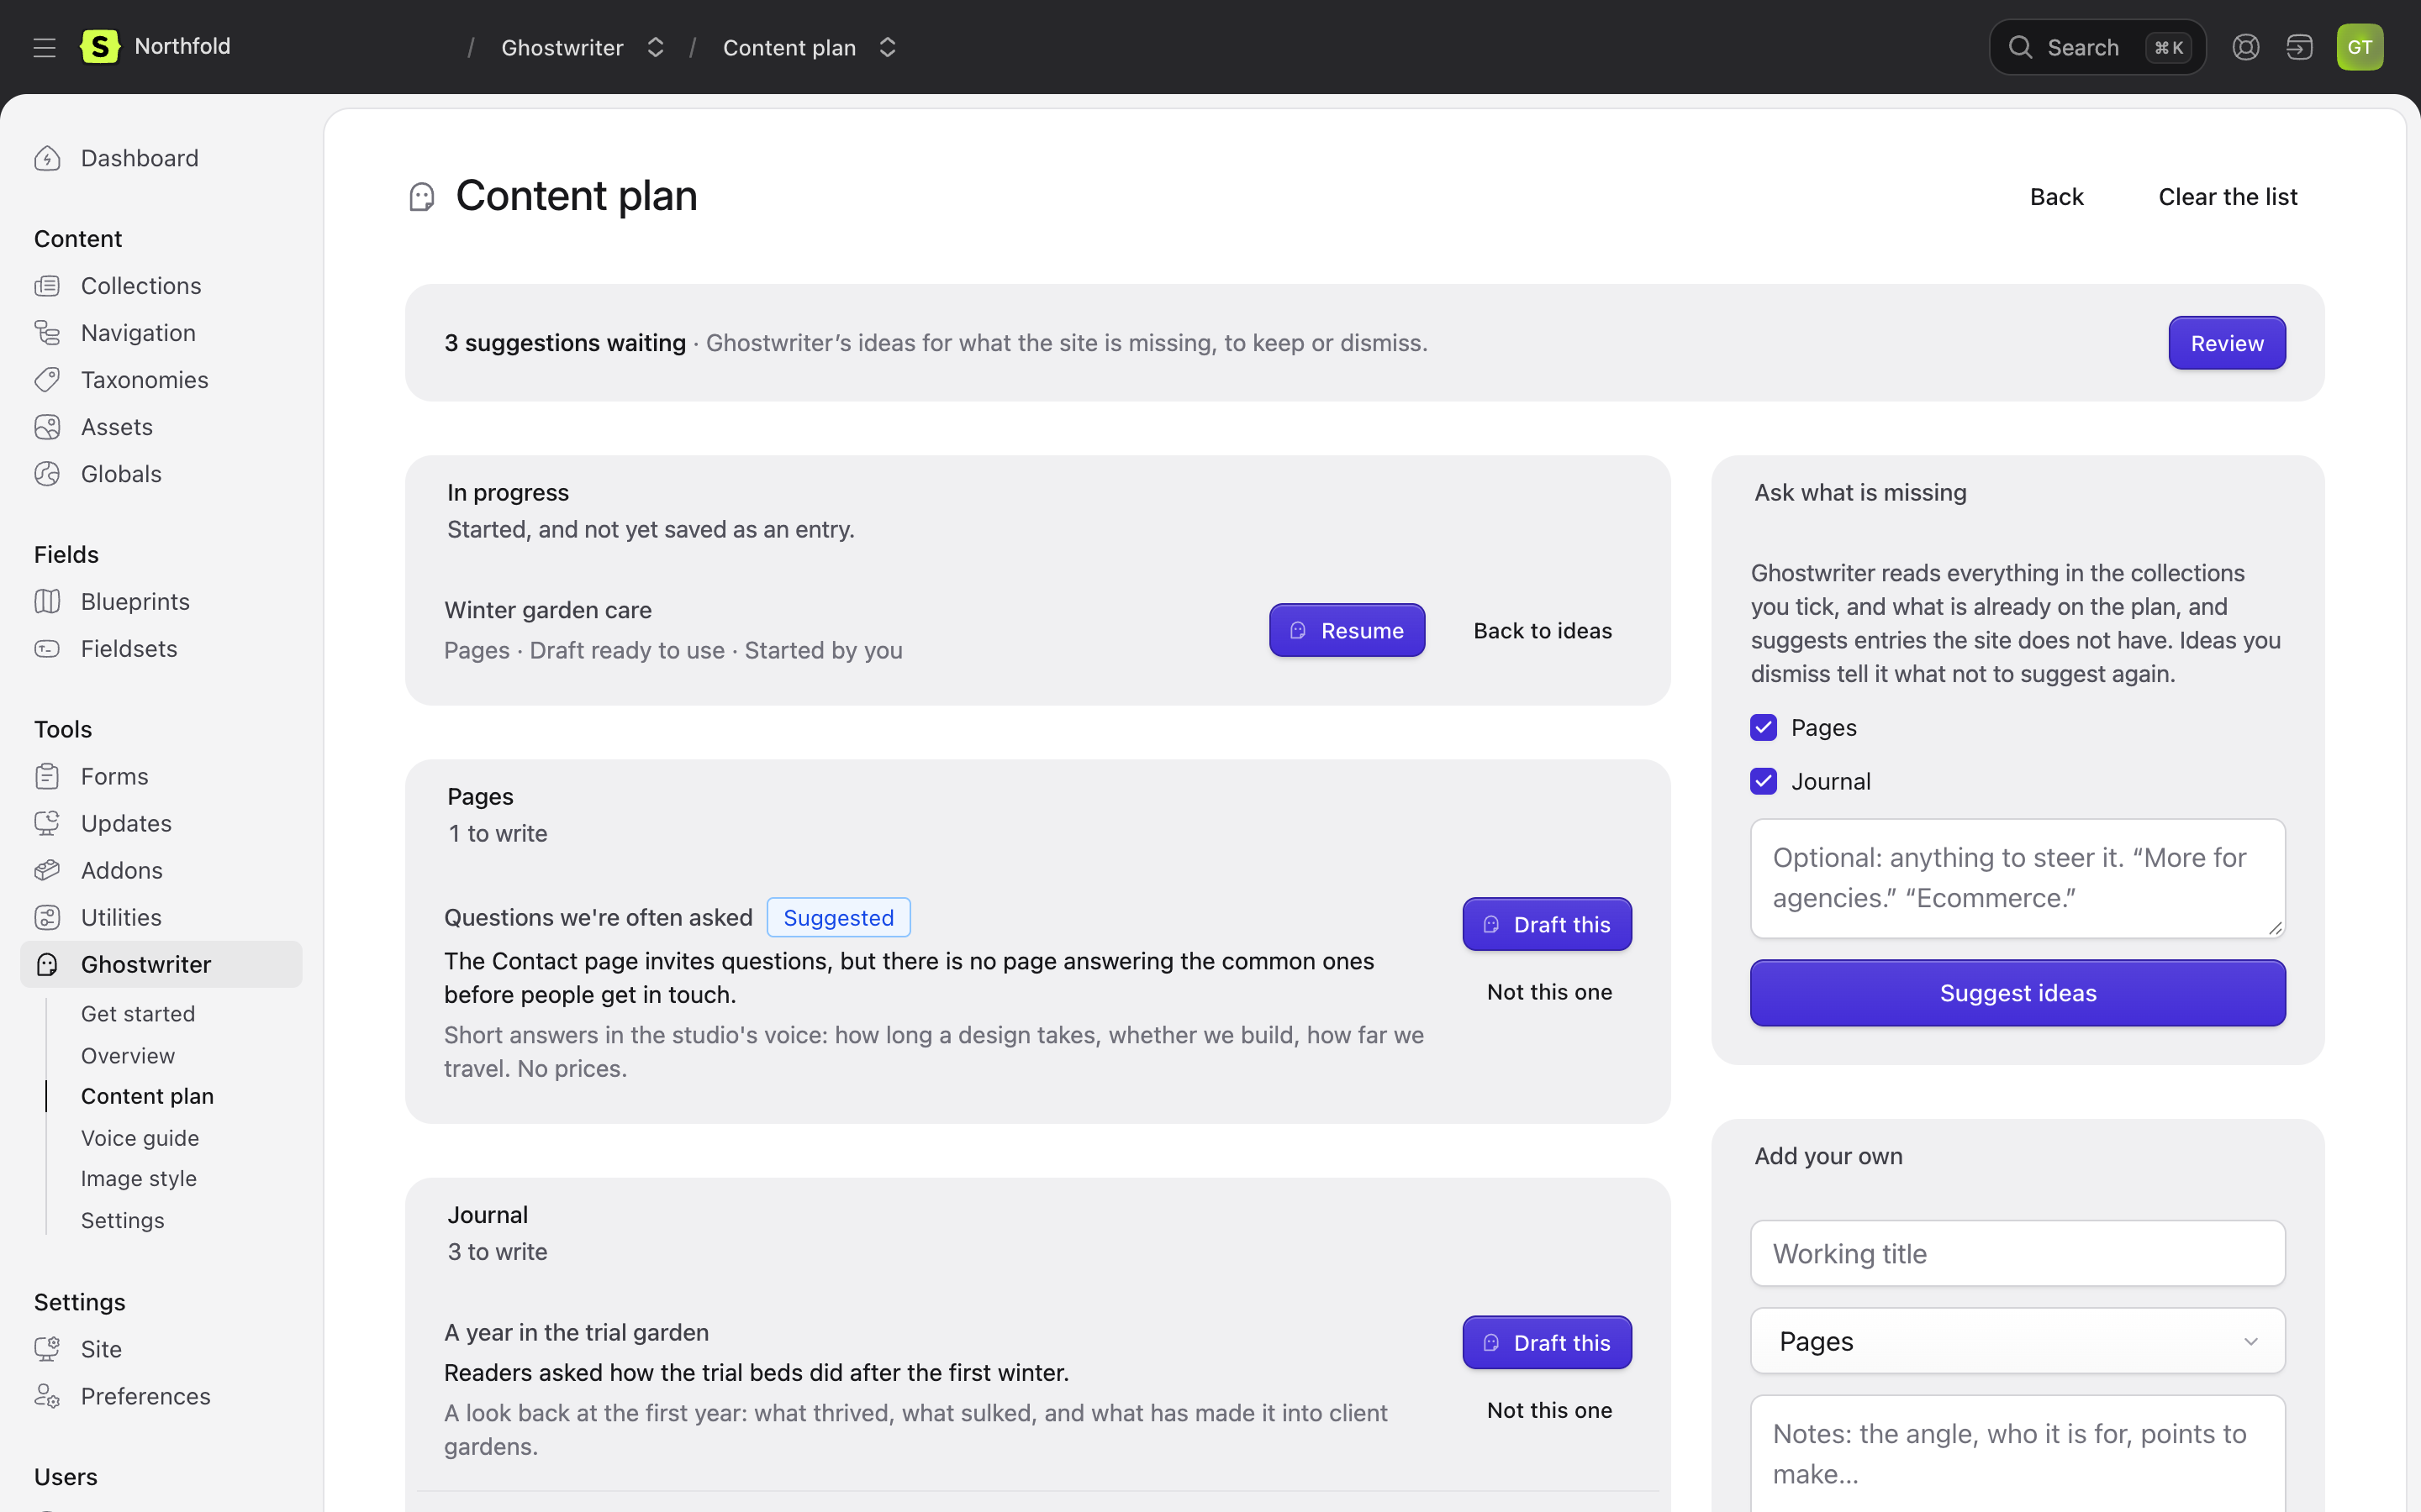Open the Search box in top bar

2098,47
